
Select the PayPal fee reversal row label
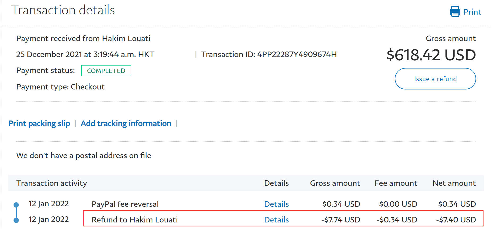click(125, 204)
